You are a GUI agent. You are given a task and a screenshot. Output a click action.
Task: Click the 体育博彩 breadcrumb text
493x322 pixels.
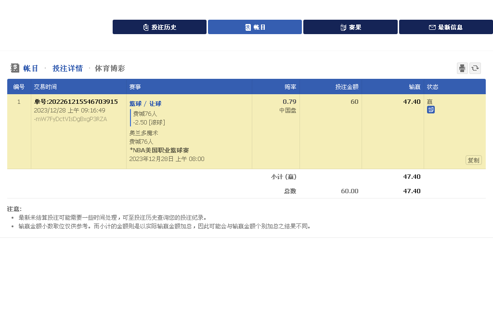pos(110,68)
